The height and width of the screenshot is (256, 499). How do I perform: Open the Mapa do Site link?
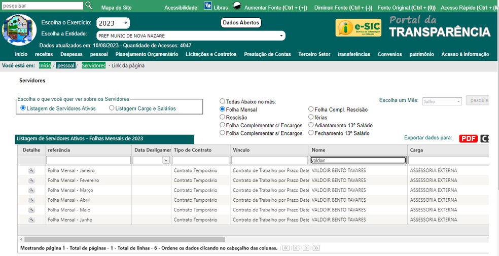click(117, 8)
